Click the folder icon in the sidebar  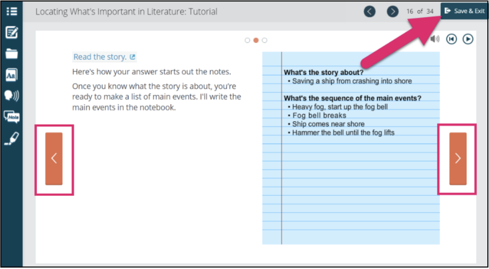[x=12, y=54]
